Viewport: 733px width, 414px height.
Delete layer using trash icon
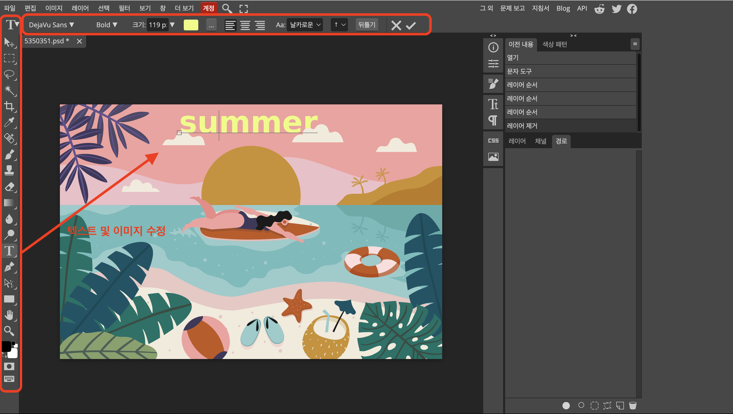point(633,405)
